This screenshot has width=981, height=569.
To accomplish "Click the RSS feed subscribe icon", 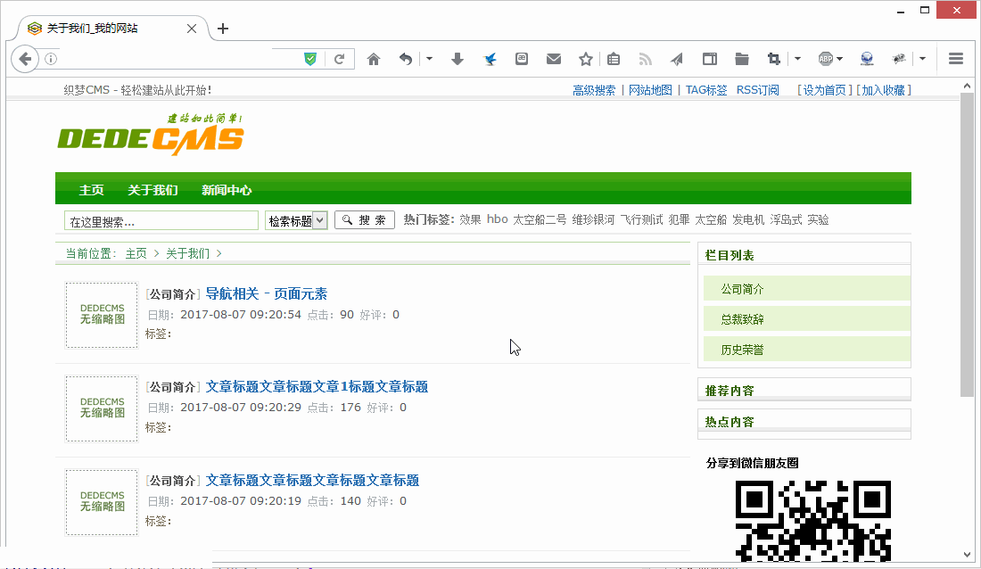I will click(646, 59).
